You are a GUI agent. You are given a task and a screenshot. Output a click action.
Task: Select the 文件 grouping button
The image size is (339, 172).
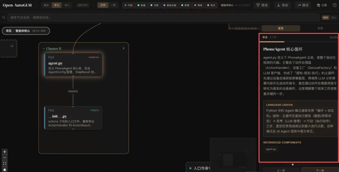(103, 5)
